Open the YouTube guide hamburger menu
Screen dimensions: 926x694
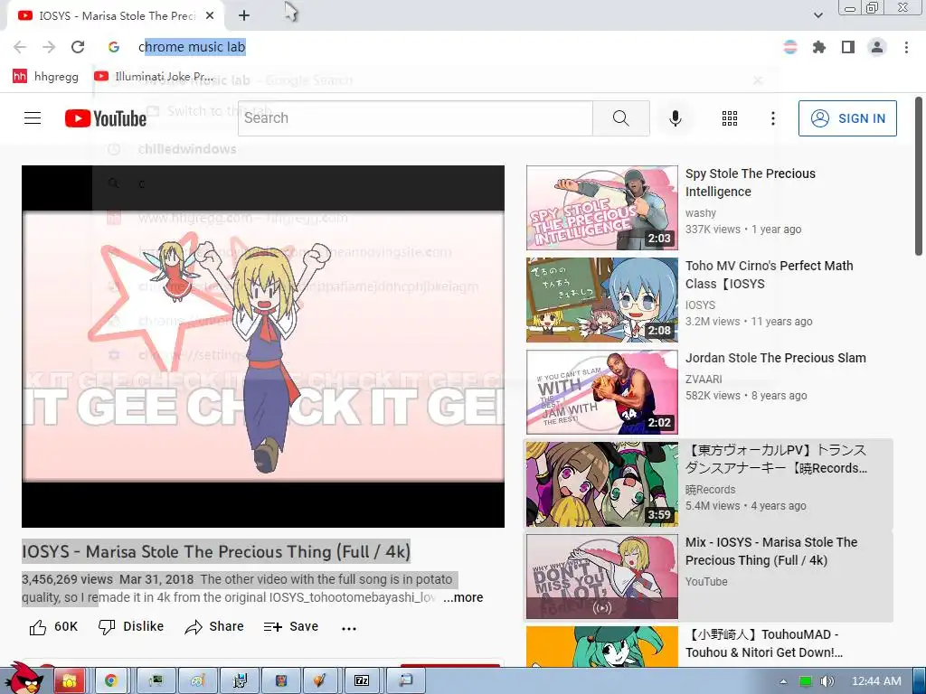33,118
